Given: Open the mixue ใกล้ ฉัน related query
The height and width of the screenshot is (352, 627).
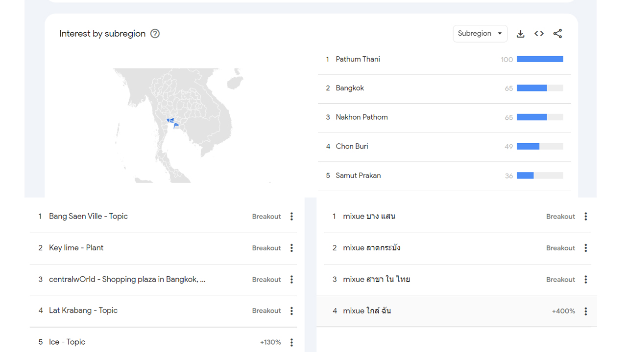Looking at the screenshot, I should point(367,311).
